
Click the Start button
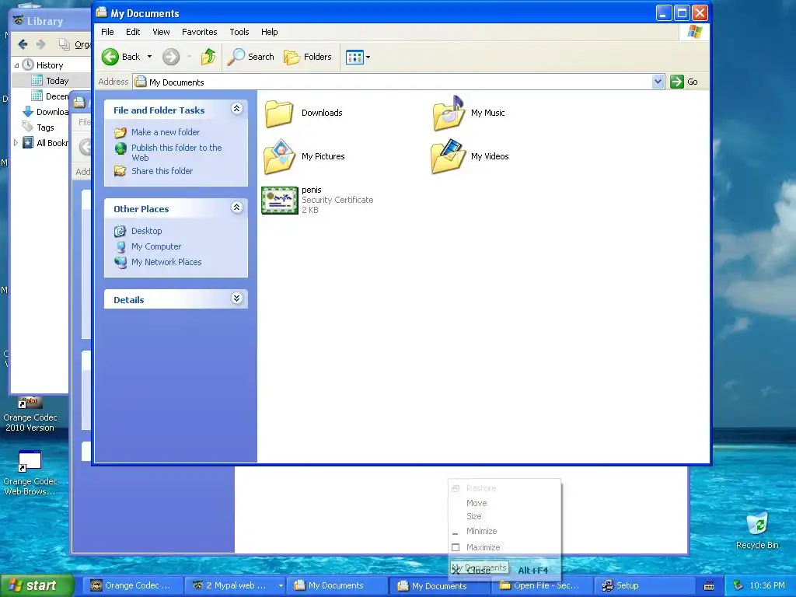coord(37,585)
